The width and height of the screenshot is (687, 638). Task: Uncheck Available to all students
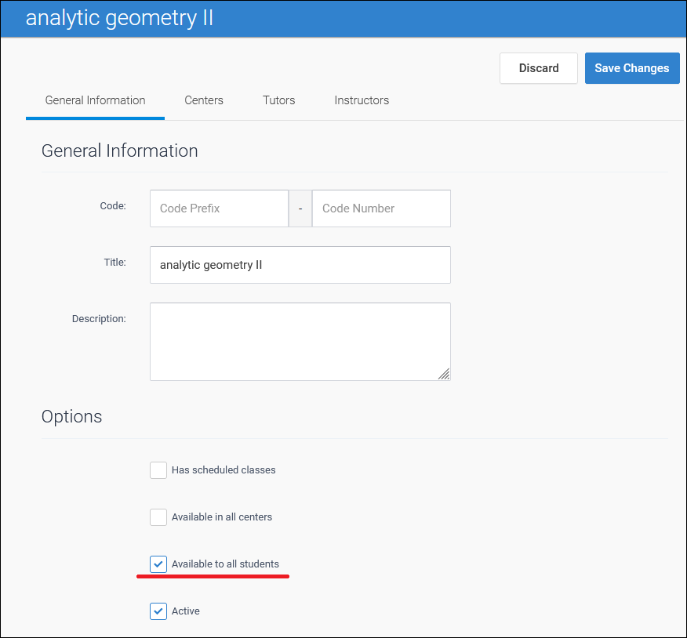(x=158, y=564)
